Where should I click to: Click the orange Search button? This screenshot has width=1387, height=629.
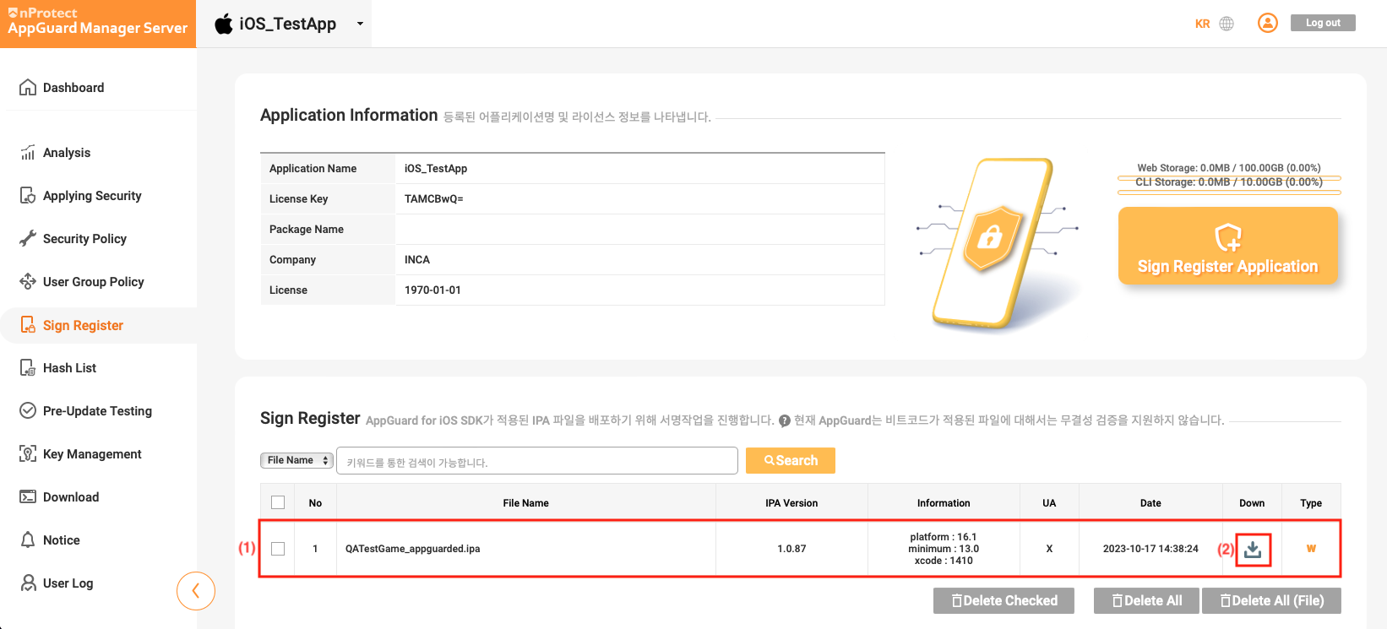(x=791, y=461)
